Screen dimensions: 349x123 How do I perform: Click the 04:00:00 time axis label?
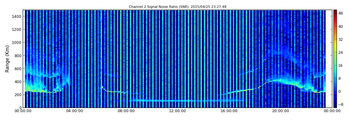coord(75,111)
